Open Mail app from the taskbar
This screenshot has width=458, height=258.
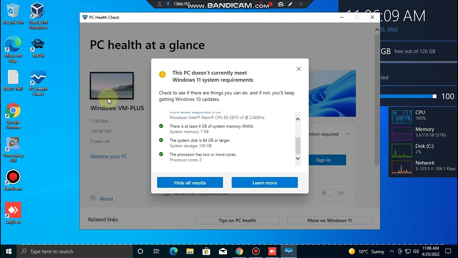[223, 251]
